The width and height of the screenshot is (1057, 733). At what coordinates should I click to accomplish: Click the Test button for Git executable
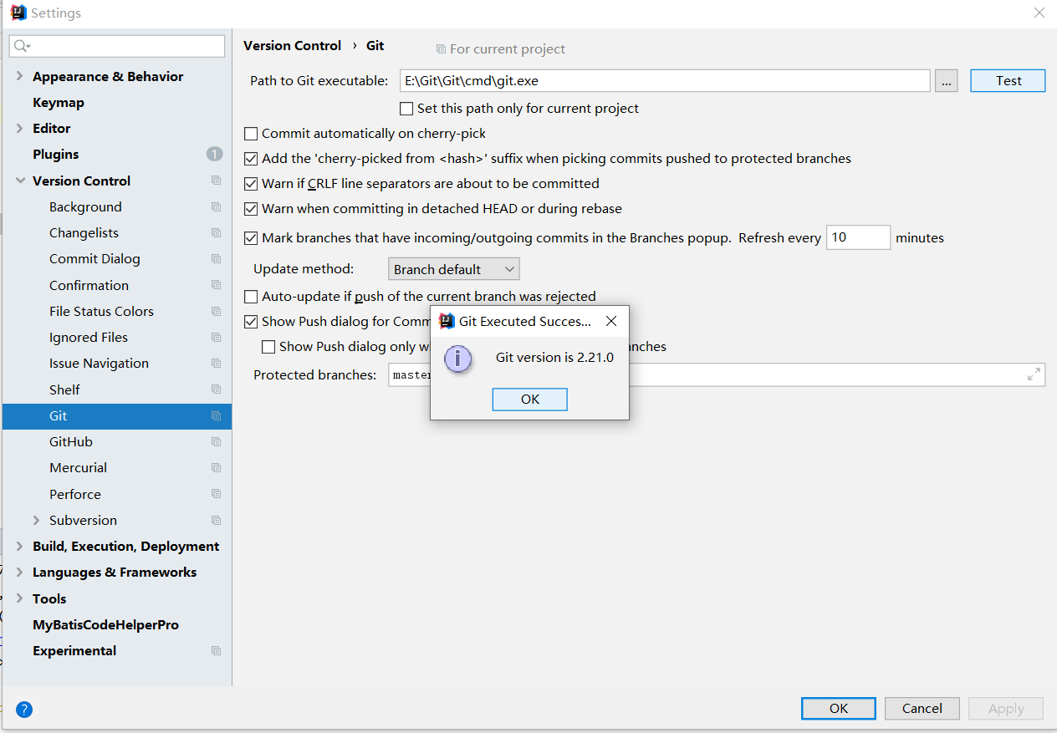[x=1008, y=81]
